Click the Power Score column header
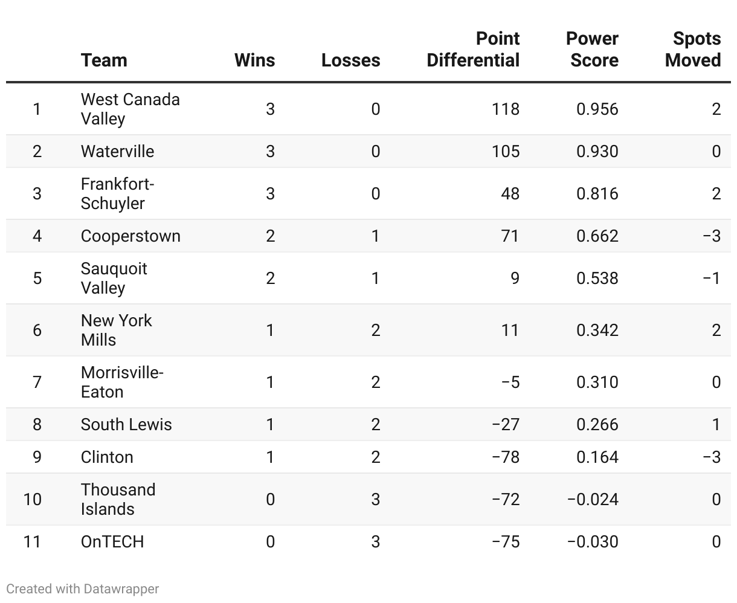 pos(592,50)
